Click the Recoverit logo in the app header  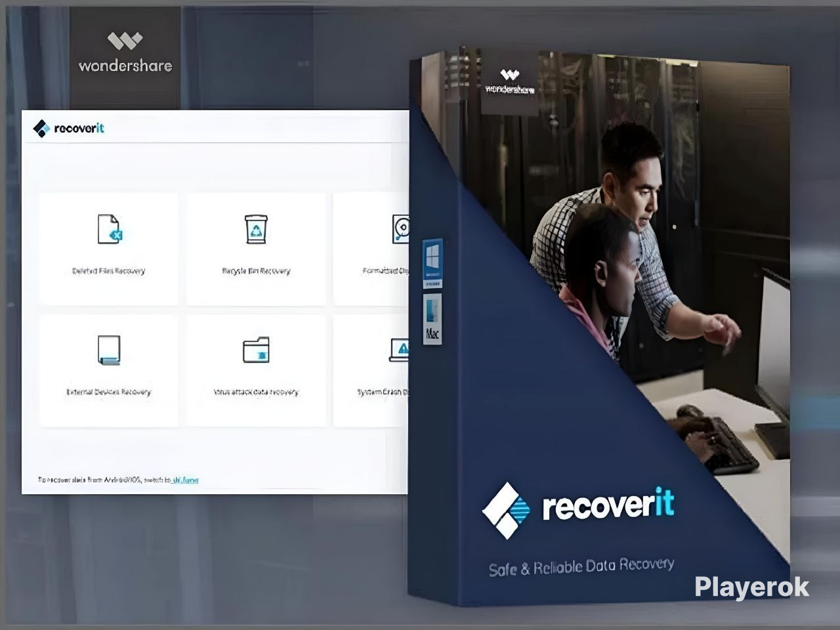[x=69, y=128]
